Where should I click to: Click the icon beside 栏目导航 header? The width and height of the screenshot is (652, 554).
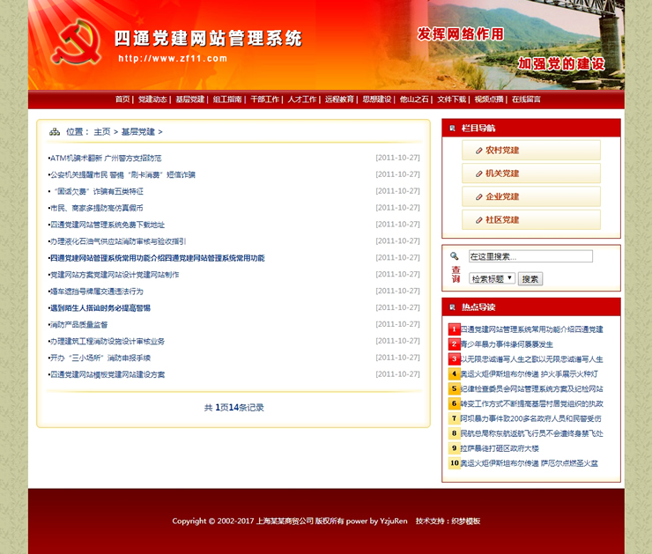click(x=452, y=128)
